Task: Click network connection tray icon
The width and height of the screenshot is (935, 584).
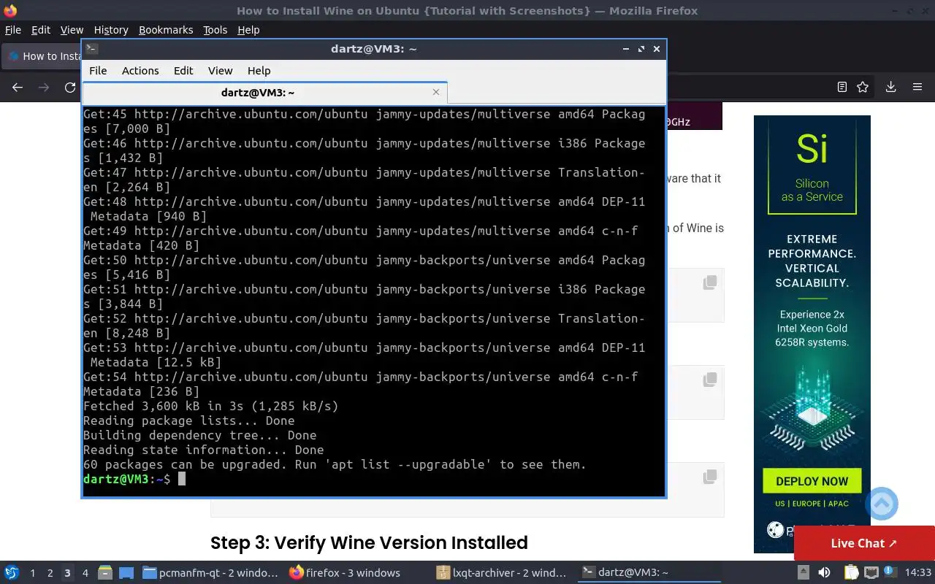Action: [871, 573]
